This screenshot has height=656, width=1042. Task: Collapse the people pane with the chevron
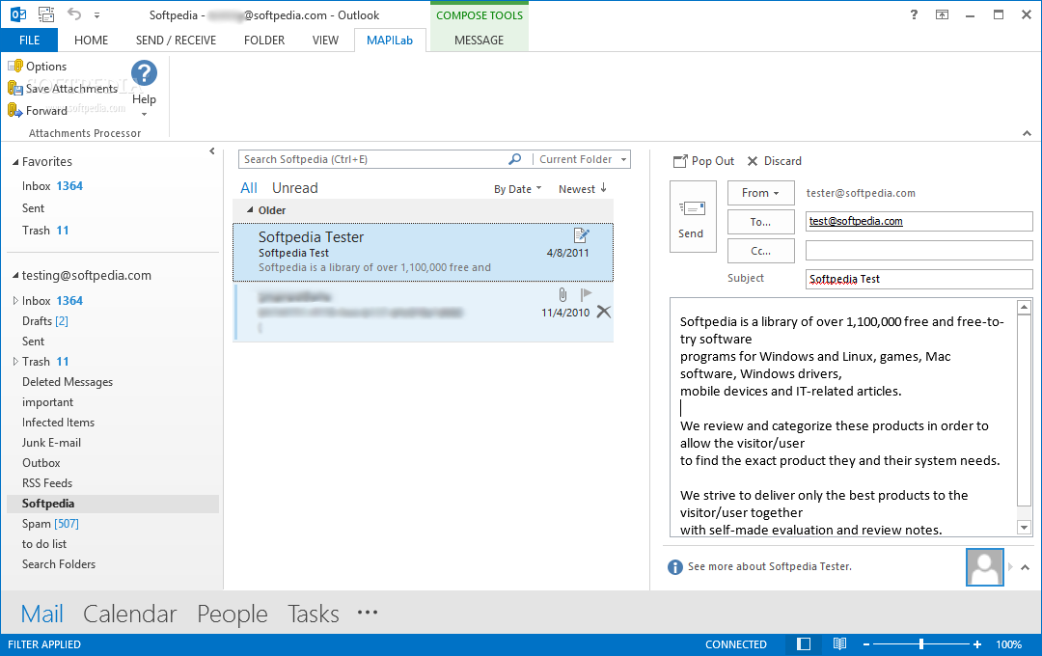coord(1025,567)
